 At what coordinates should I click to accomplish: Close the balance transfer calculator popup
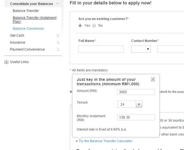pyautogui.click(x=153, y=79)
